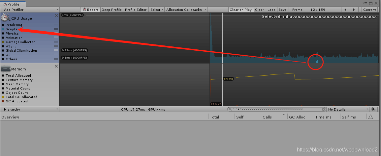Toggle the GarbageCollector chart series

pyautogui.click(x=3, y=42)
